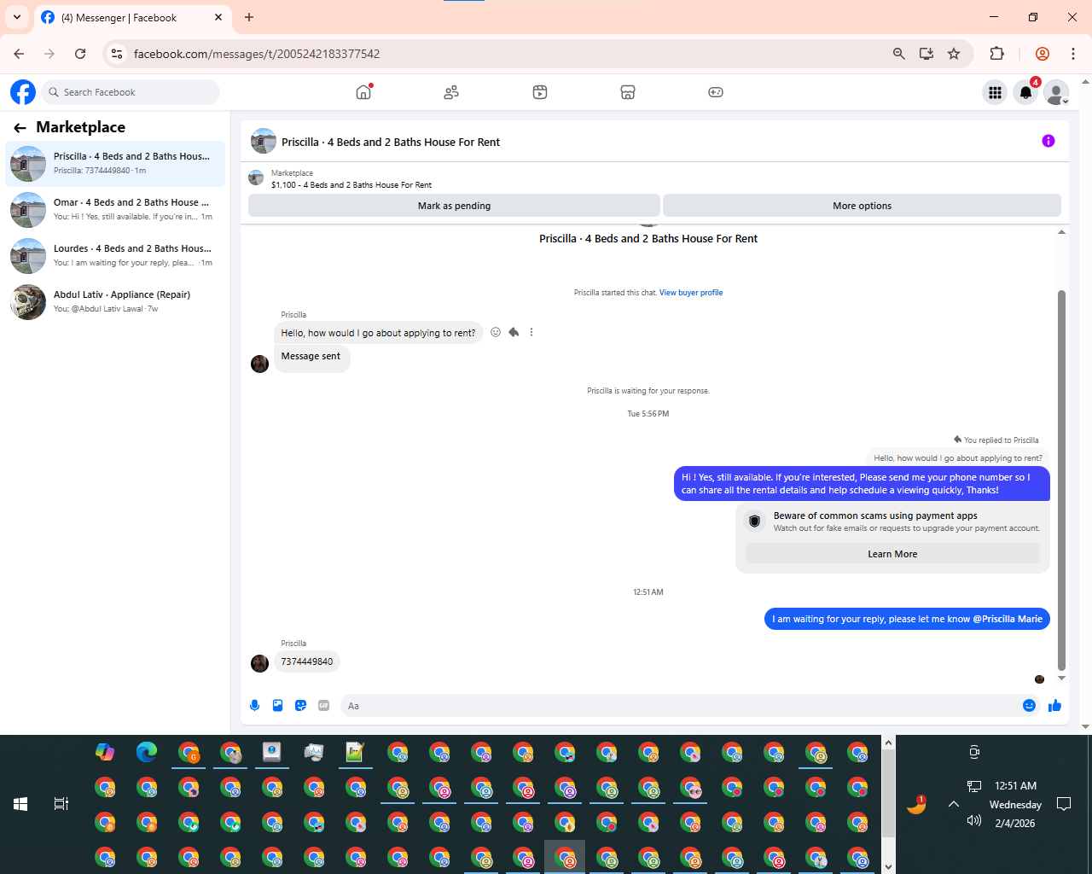Screen dimensions: 1092x874
Task: Open Facebook home via the logo
Action: pyautogui.click(x=23, y=92)
